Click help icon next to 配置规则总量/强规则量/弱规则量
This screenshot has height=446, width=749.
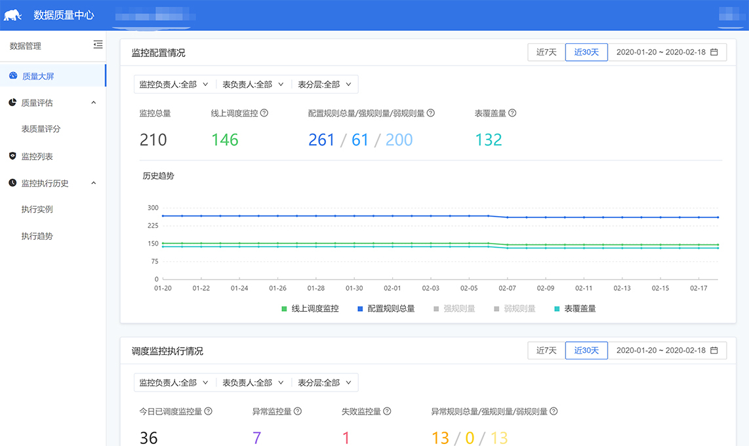coord(431,113)
